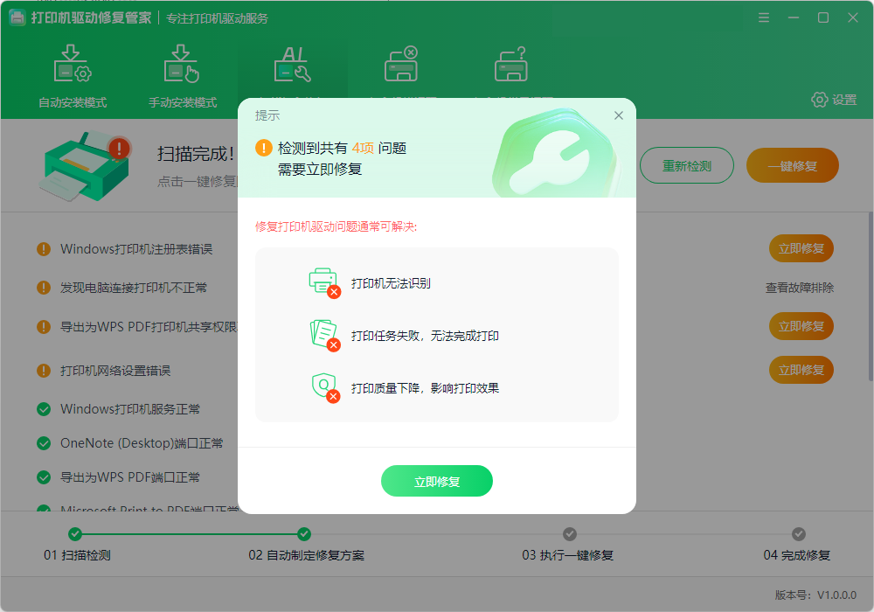Switch to 自动安装模式 tab
This screenshot has width=874, height=612.
point(72,79)
